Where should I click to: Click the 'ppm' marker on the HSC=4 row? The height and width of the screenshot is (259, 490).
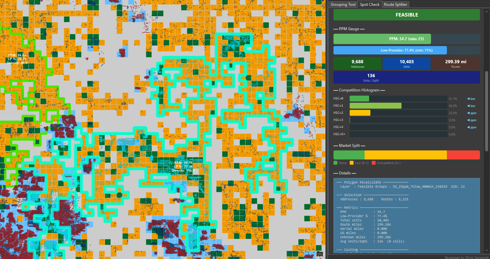(472, 127)
